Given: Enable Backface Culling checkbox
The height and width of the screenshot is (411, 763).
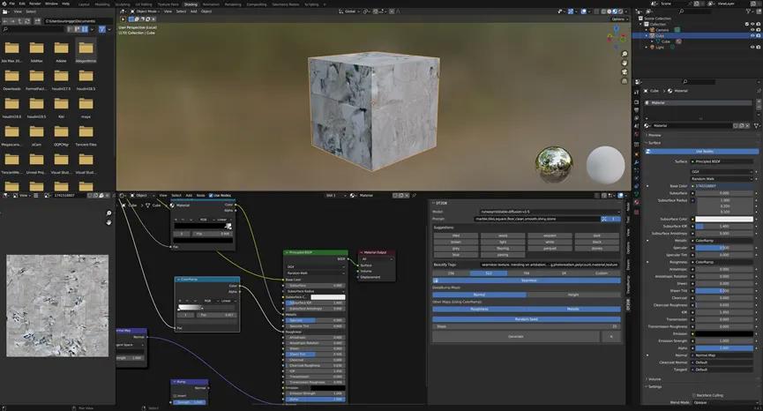Looking at the screenshot, I should pos(692,395).
